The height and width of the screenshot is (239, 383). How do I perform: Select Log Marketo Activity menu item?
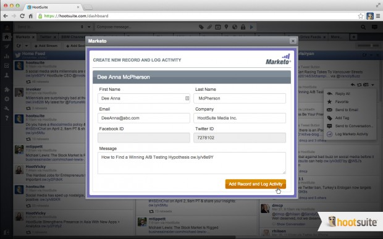pos(350,134)
